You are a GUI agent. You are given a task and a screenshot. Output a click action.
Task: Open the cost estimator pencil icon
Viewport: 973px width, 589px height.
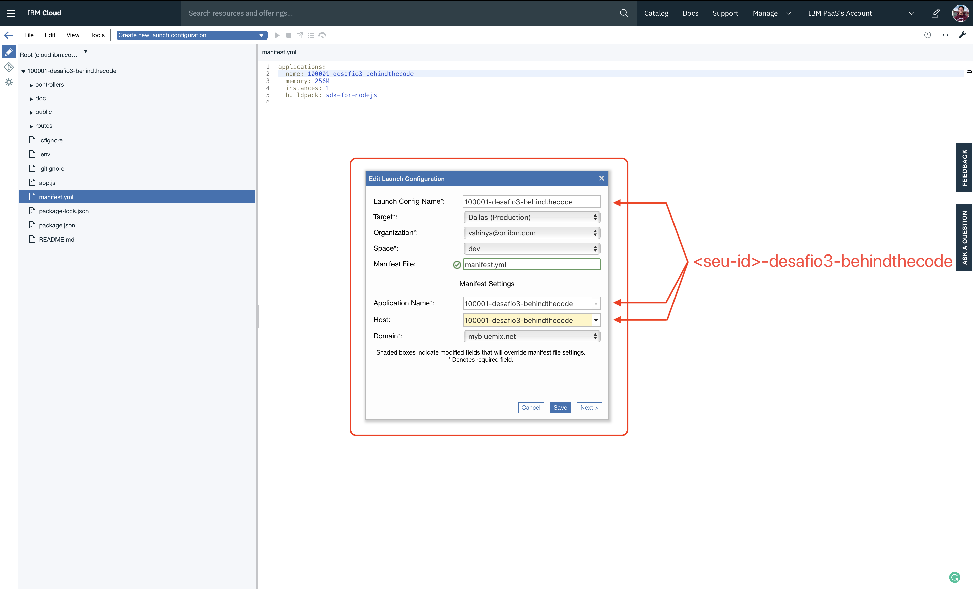click(935, 13)
